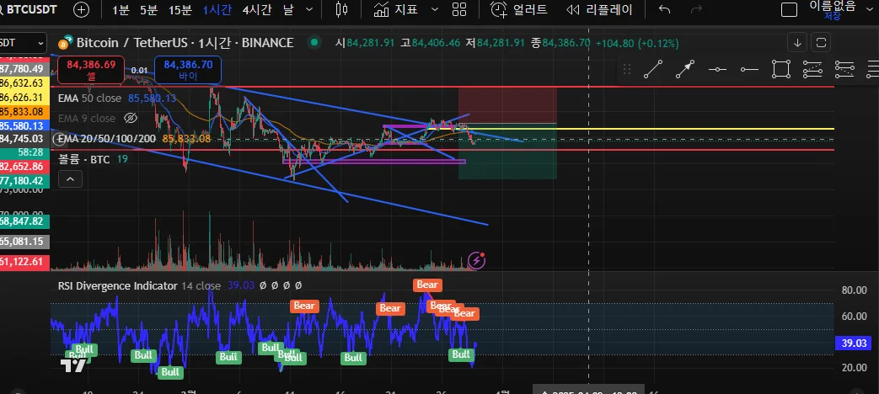The height and width of the screenshot is (394, 879).
Task: Show the hidden EMA 9 indicator
Action: [130, 118]
